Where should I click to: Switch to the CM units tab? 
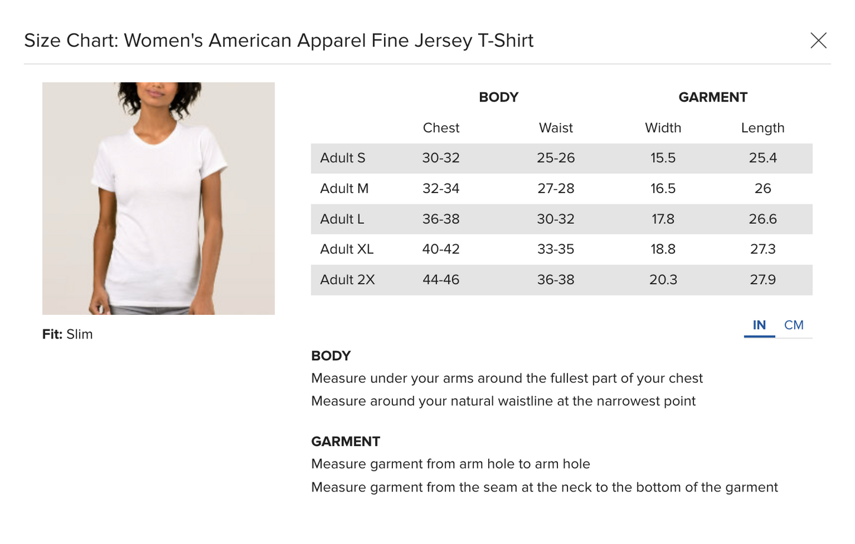(793, 325)
